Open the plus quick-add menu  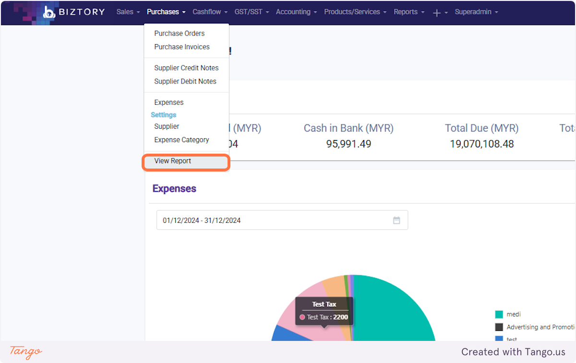(440, 12)
